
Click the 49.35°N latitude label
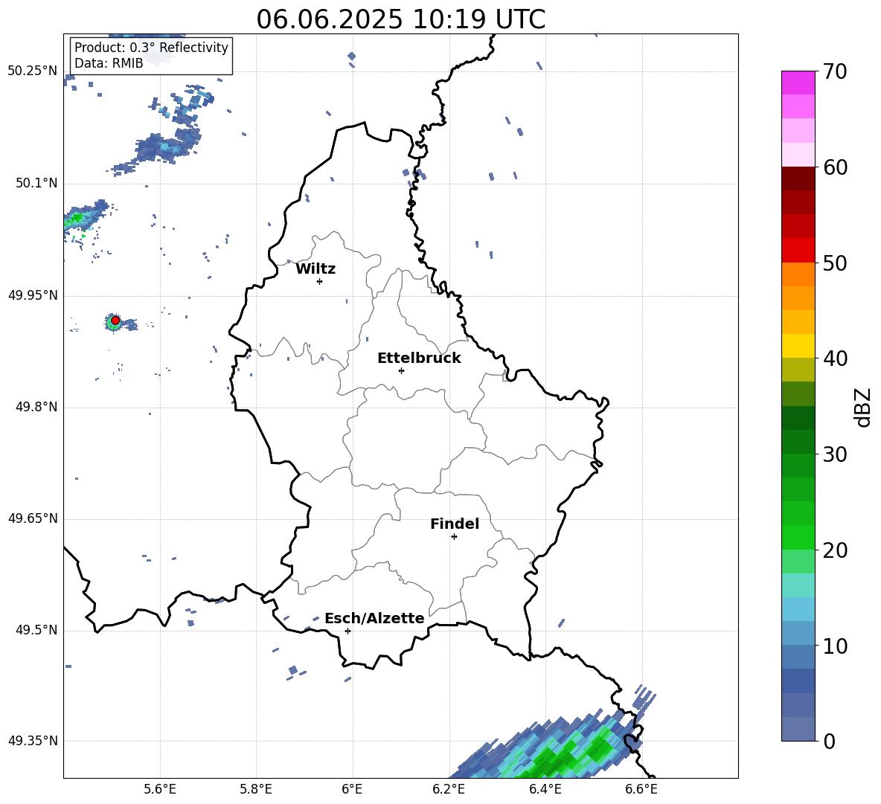[x=33, y=741]
